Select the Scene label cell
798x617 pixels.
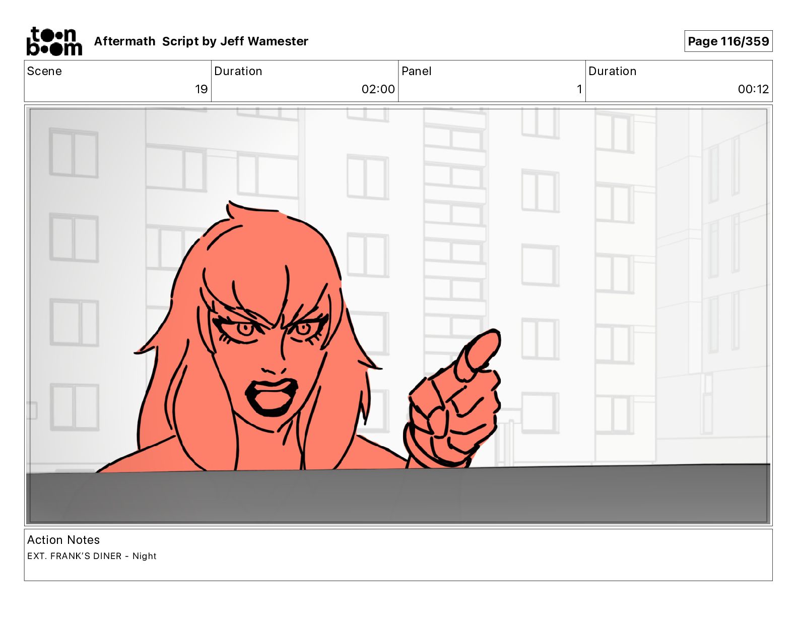pos(44,71)
